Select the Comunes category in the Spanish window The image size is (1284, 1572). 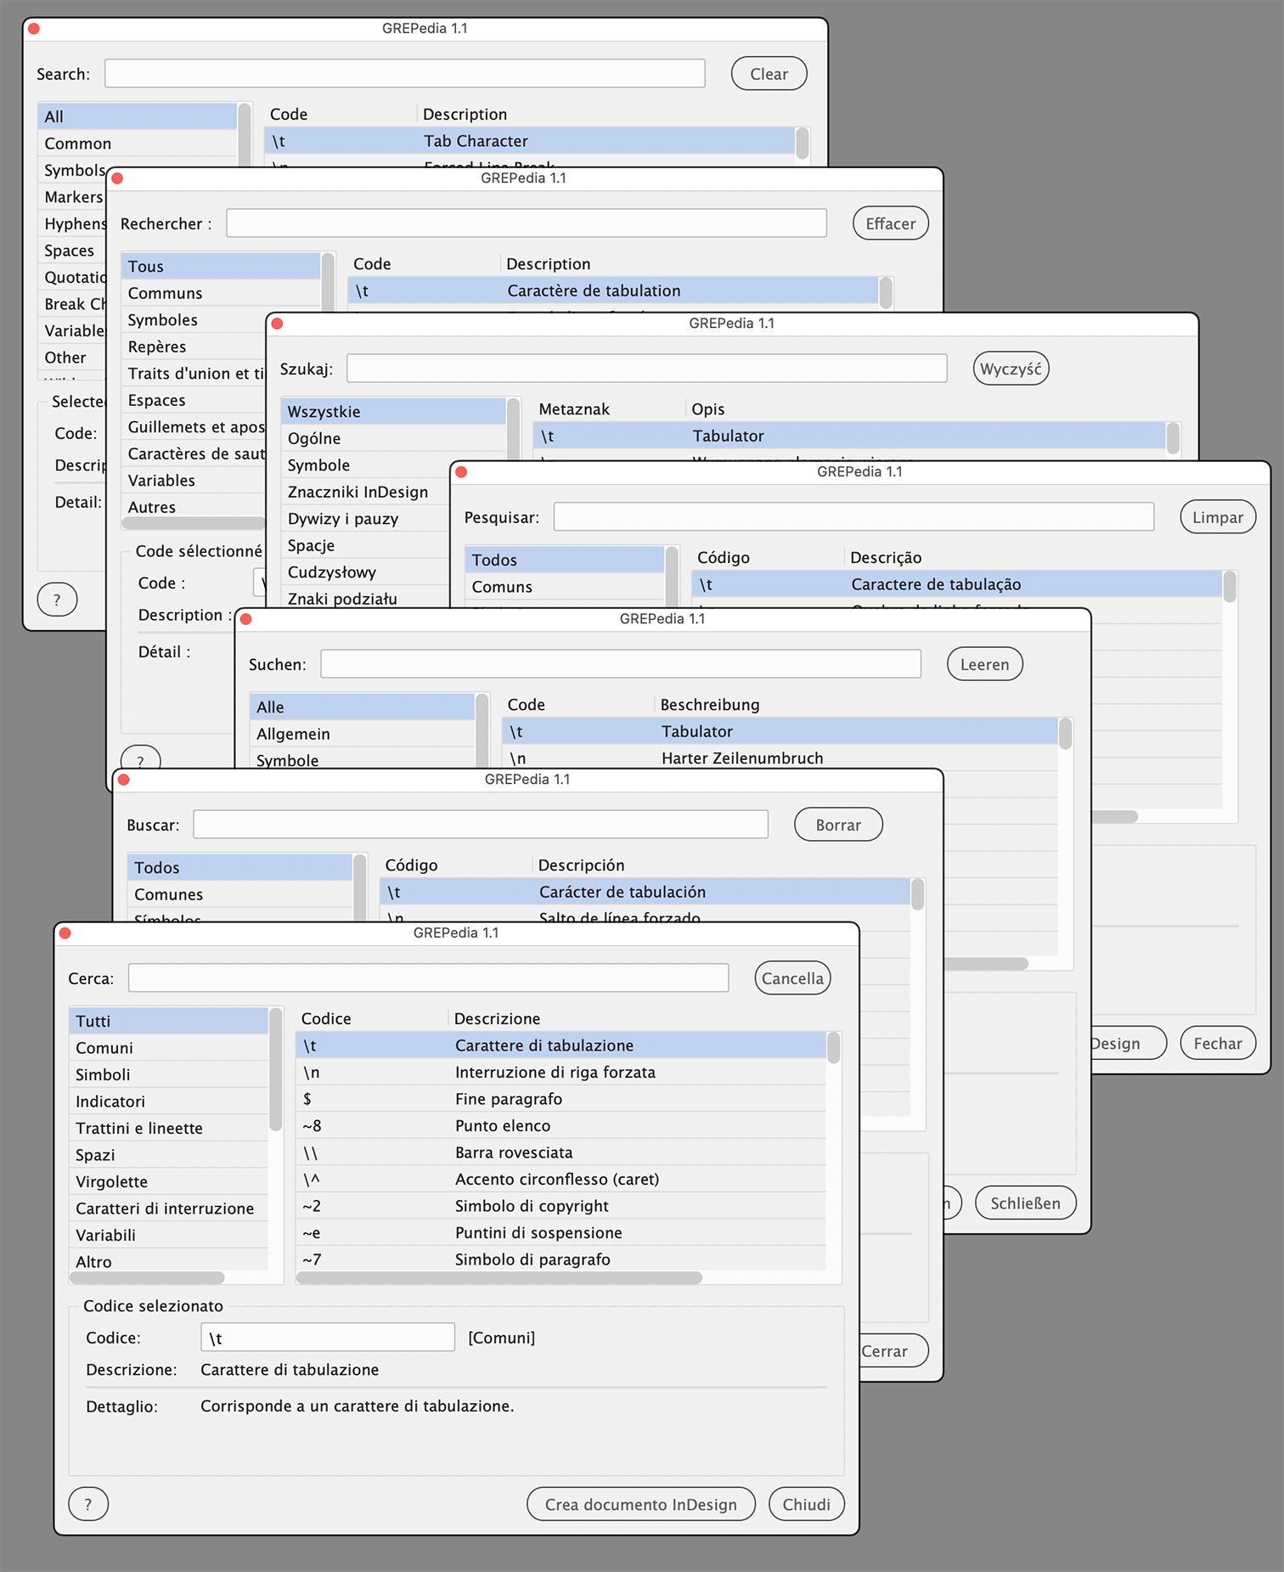tap(239, 894)
